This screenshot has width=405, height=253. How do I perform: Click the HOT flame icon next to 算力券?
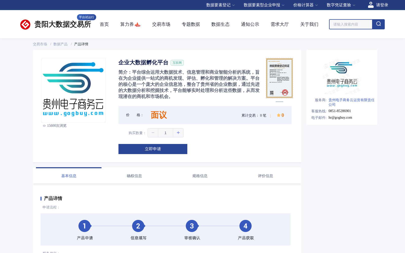tap(138, 25)
